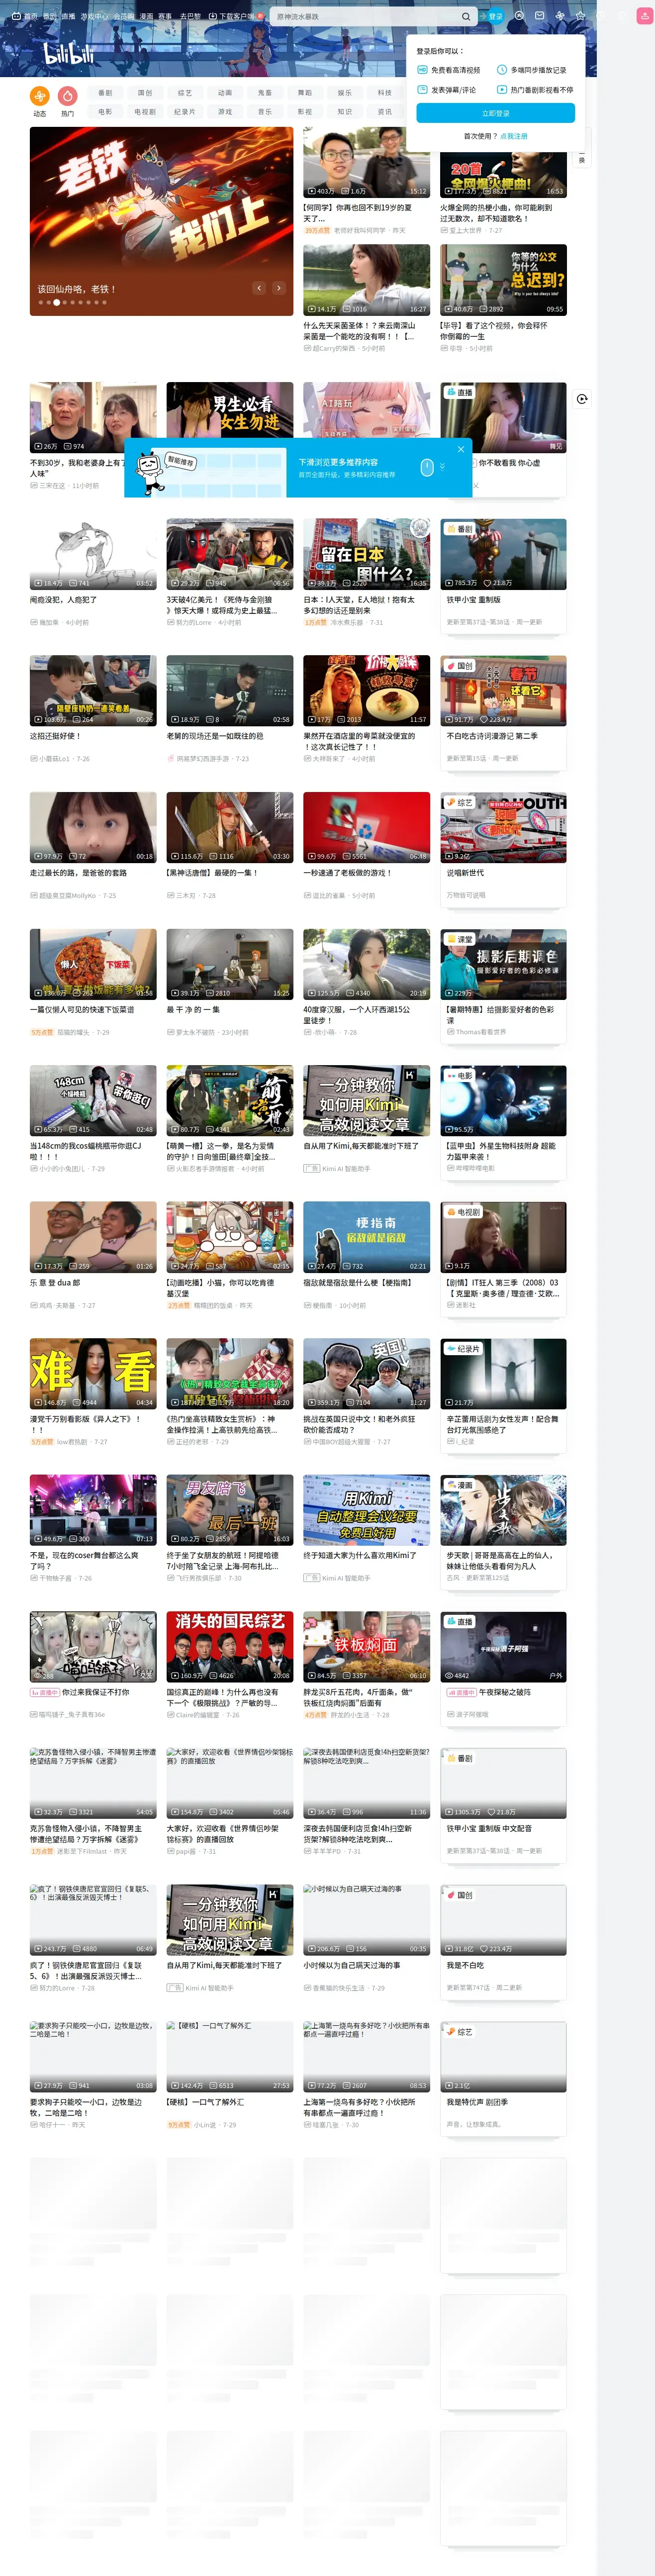Show next banner slide with right arrow
Viewport: 655px width, 2576px height.
(278, 288)
